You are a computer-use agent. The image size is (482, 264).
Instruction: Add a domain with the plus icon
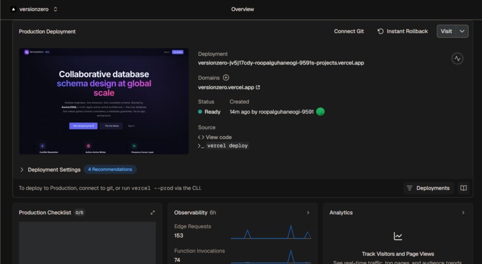tap(226, 78)
